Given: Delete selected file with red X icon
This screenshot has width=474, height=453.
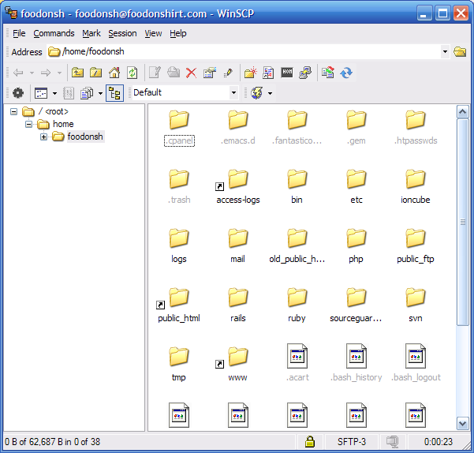Looking at the screenshot, I should pyautogui.click(x=191, y=73).
